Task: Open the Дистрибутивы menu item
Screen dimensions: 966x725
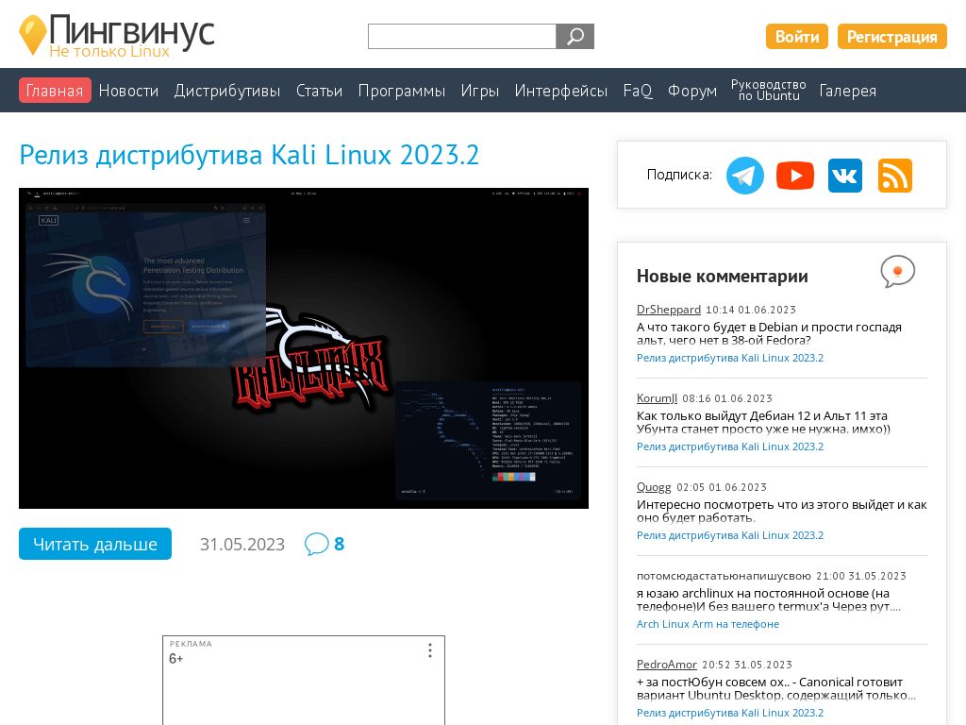Action: [x=227, y=91]
